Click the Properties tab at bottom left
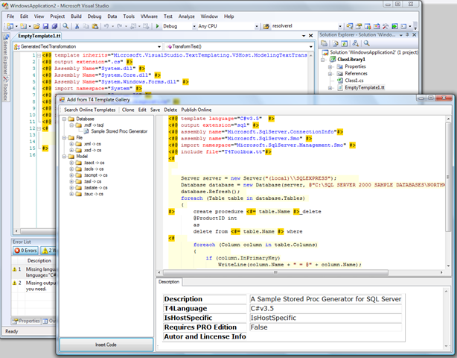457x358 pixels. click(x=27, y=321)
